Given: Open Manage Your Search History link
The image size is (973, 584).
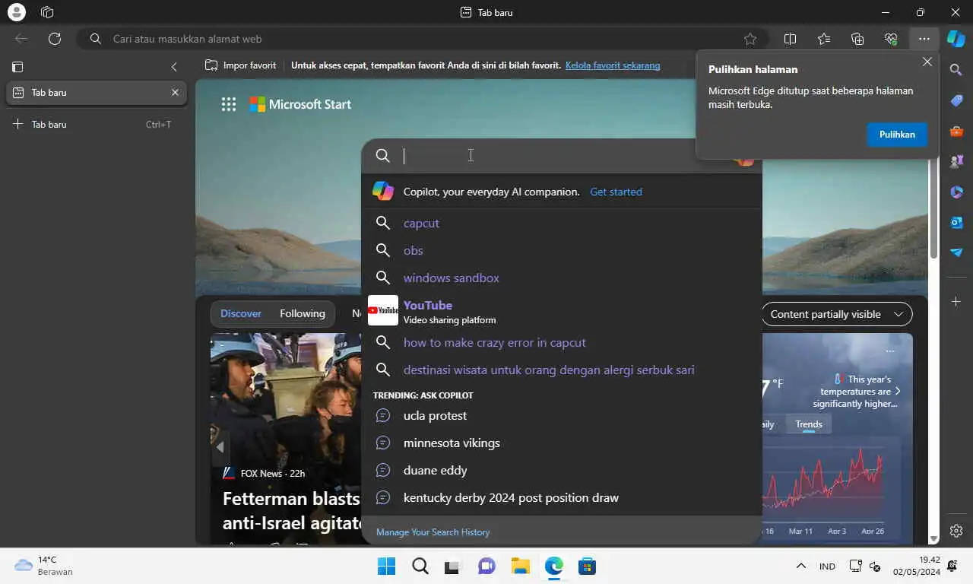Looking at the screenshot, I should point(433,532).
